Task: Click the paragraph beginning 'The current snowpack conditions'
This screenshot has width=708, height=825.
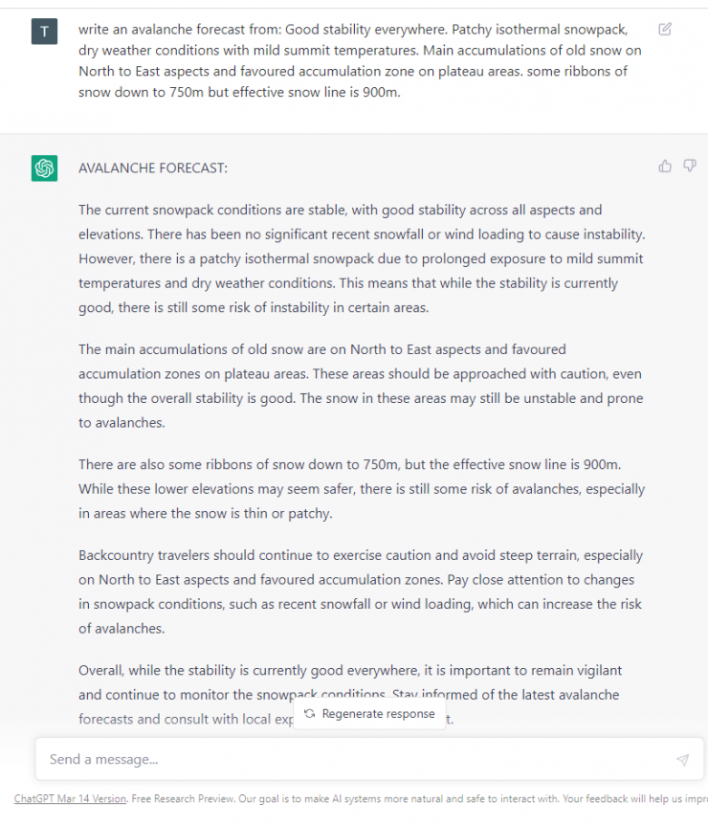Action: point(361,258)
